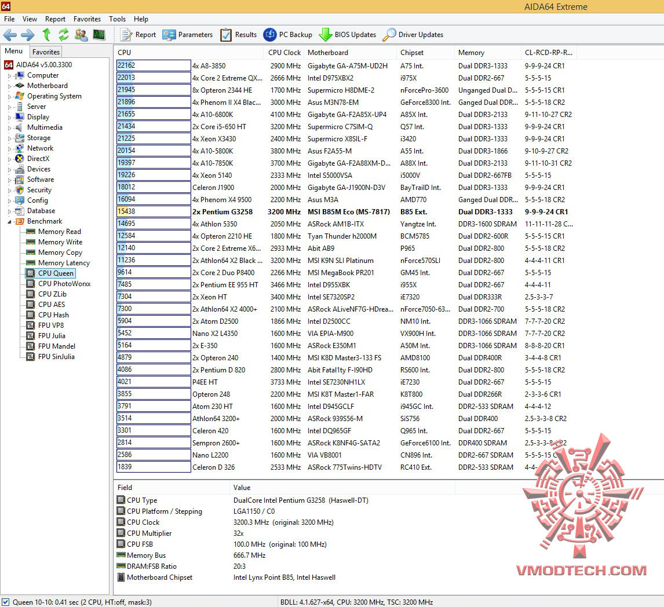Select the AIDA64 v5.00.3300 root node
The height and width of the screenshot is (607, 664).
click(44, 65)
